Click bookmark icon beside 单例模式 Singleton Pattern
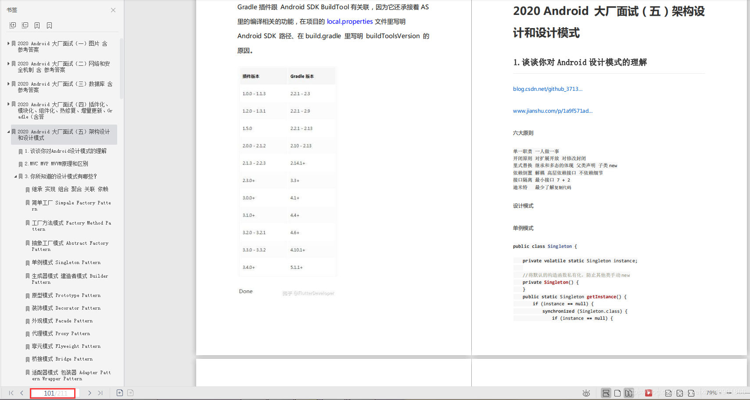The width and height of the screenshot is (750, 400). (28, 263)
